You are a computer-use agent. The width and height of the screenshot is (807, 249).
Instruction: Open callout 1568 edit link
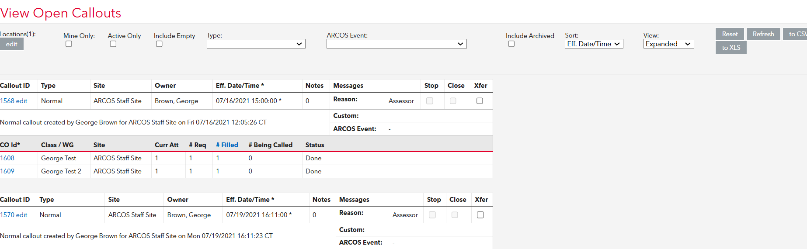click(x=14, y=101)
